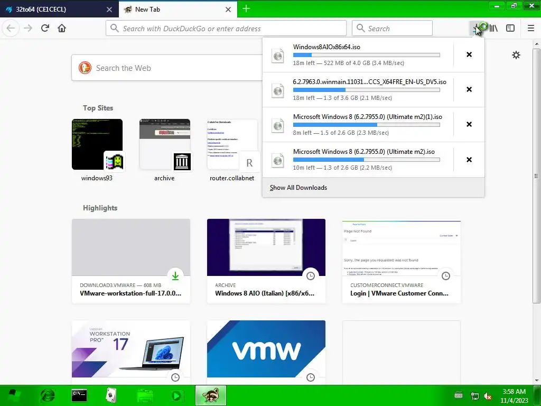Click the Ultimate m2).iso file icon
Screen dimensions: 541x406
pyautogui.click(x=278, y=160)
